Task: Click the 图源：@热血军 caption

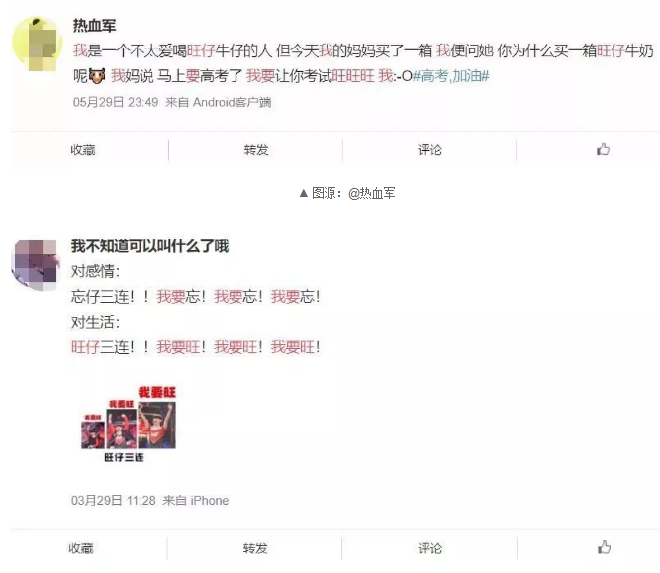Action: 347,193
